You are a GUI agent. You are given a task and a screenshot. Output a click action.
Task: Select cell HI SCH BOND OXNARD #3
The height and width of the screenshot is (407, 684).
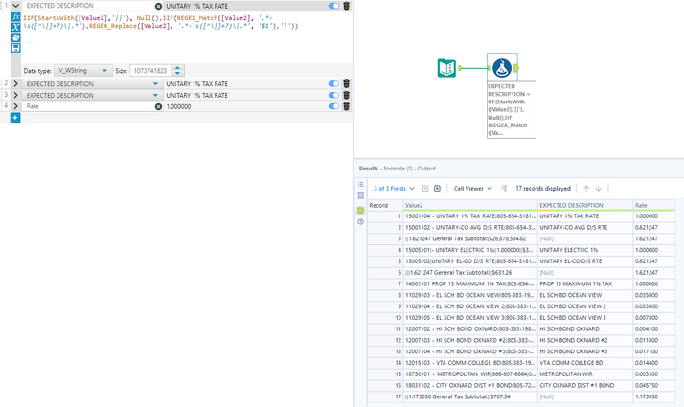tap(585, 351)
